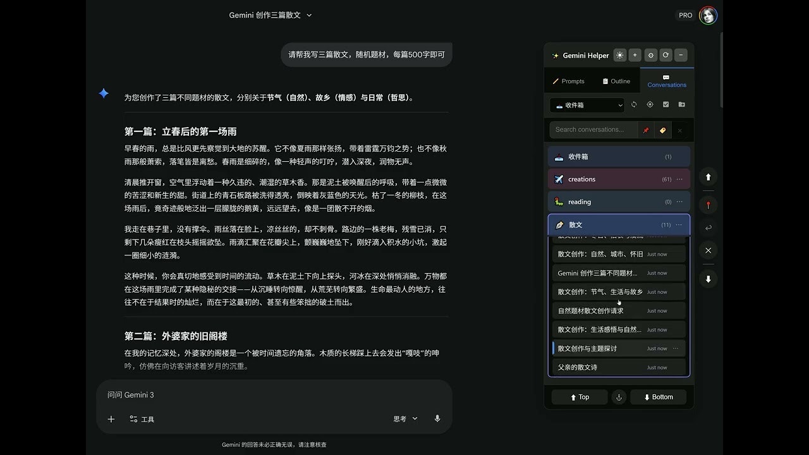Click the floating X close button
The height and width of the screenshot is (455, 809).
coord(708,251)
